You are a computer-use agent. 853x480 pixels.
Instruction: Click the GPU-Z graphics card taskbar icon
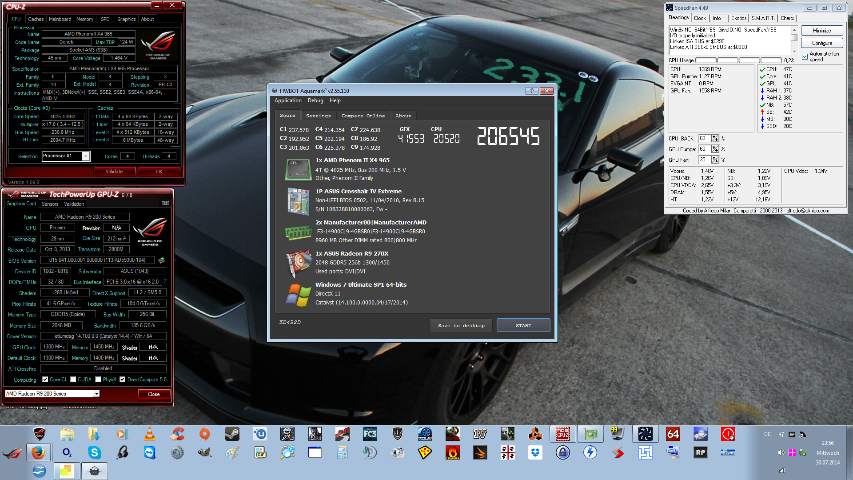coord(590,434)
